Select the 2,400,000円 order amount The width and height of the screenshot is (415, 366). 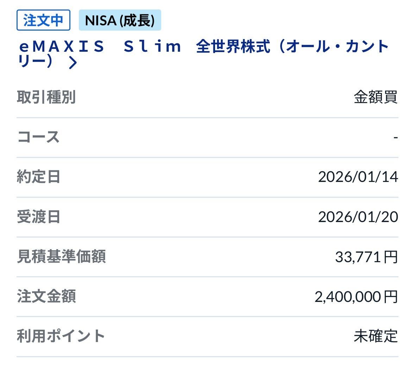click(x=356, y=297)
